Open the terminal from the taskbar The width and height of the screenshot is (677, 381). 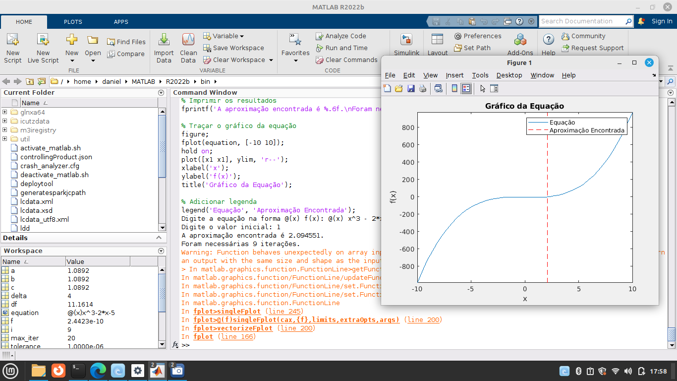(78, 371)
